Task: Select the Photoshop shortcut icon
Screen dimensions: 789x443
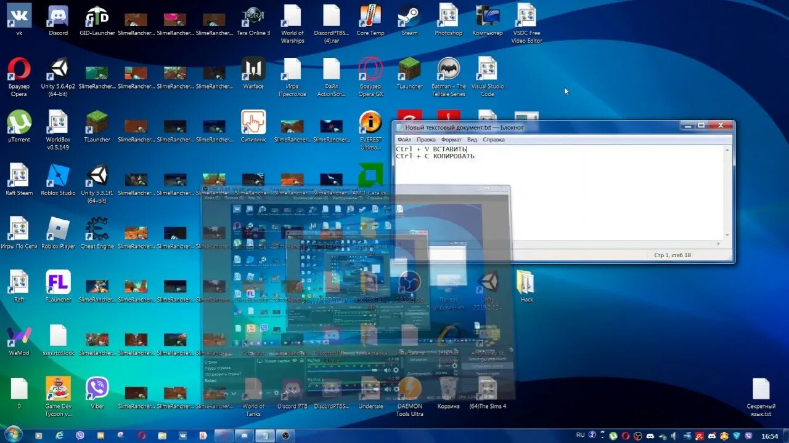Action: 448,20
